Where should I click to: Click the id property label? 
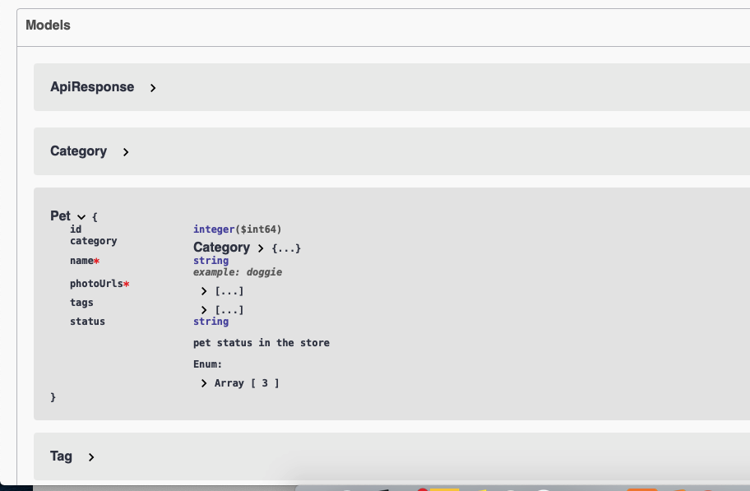[76, 229]
